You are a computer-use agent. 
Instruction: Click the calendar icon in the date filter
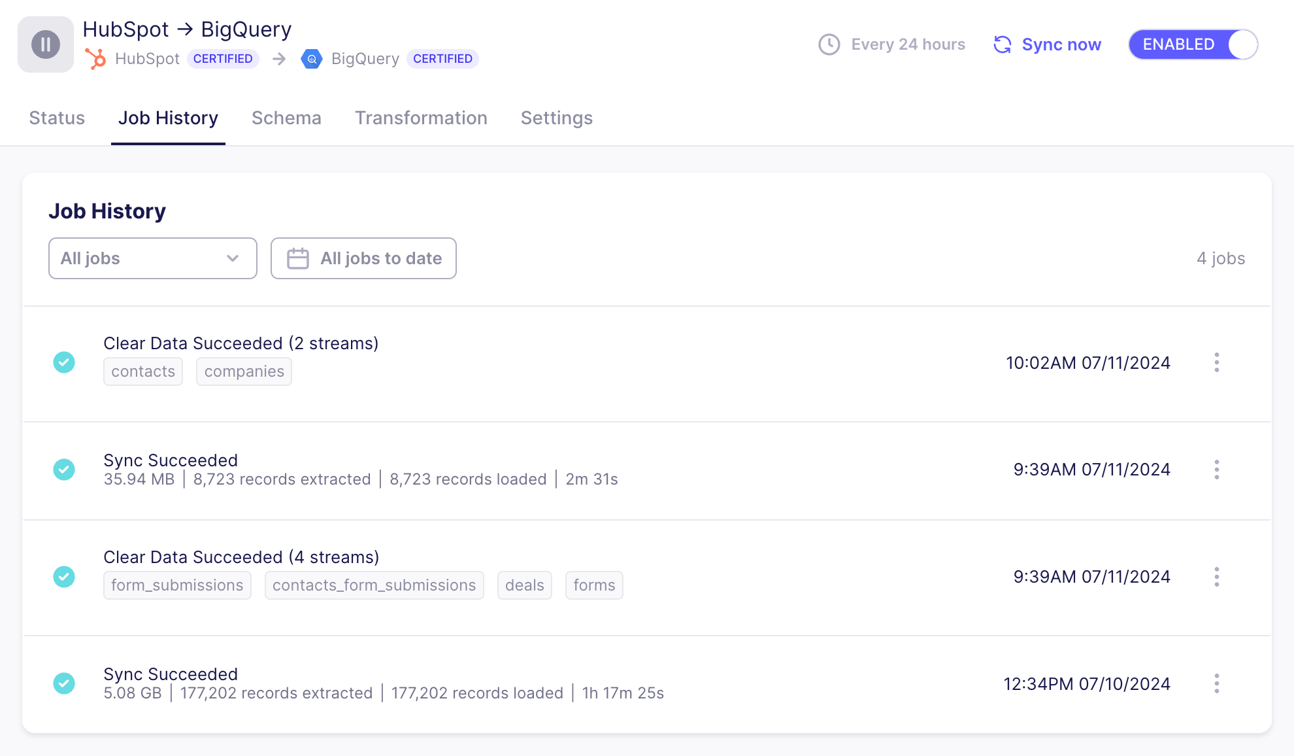tap(297, 258)
